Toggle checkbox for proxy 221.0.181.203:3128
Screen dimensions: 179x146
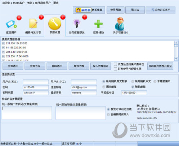(3, 52)
